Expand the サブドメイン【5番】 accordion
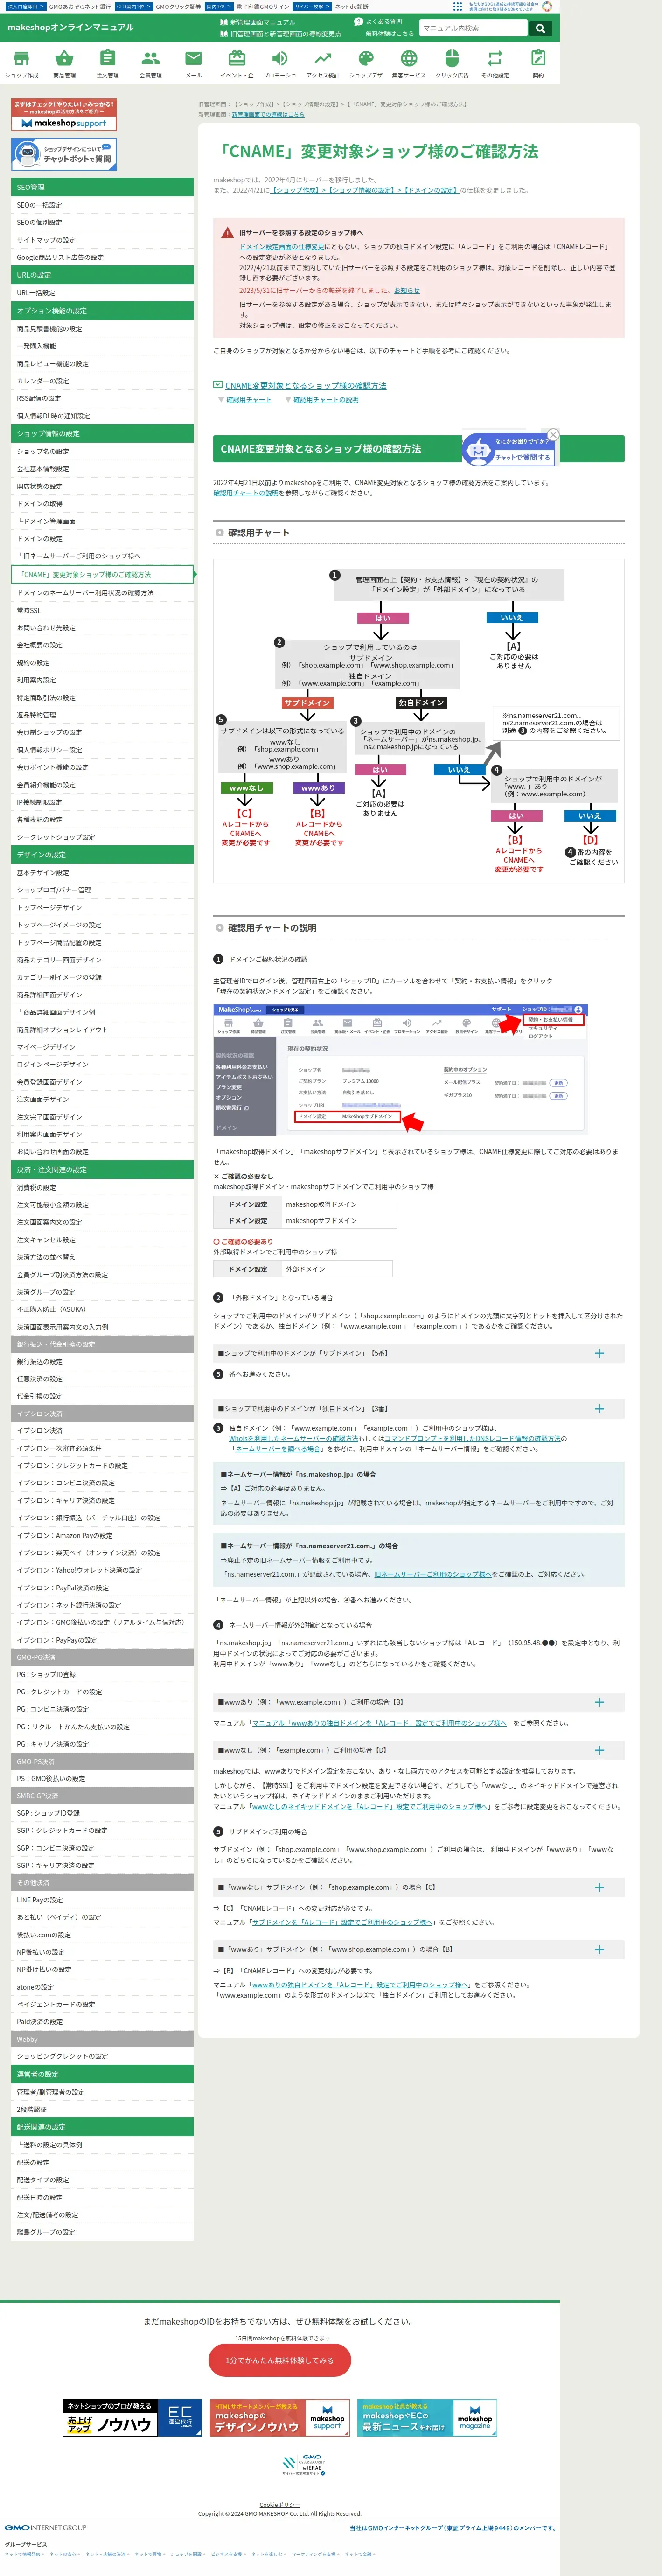The width and height of the screenshot is (662, 2576). pyautogui.click(x=419, y=1353)
